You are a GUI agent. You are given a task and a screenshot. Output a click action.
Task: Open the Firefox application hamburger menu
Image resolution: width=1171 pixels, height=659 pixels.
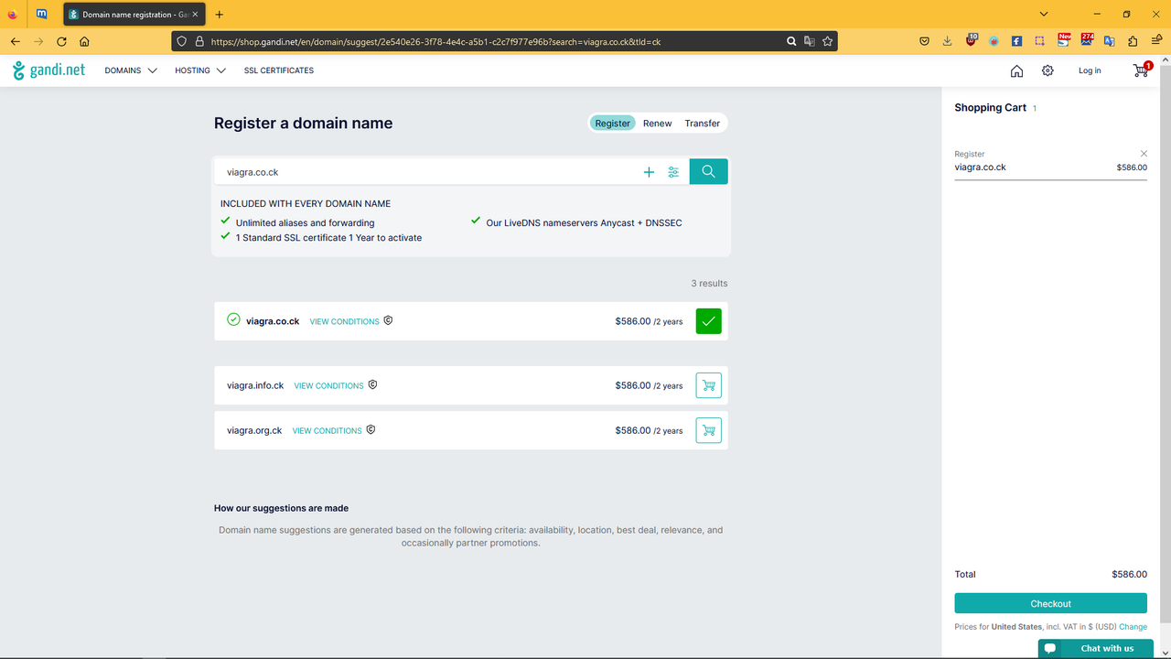point(1155,41)
